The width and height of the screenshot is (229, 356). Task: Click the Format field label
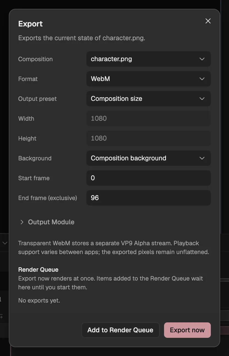coord(28,79)
